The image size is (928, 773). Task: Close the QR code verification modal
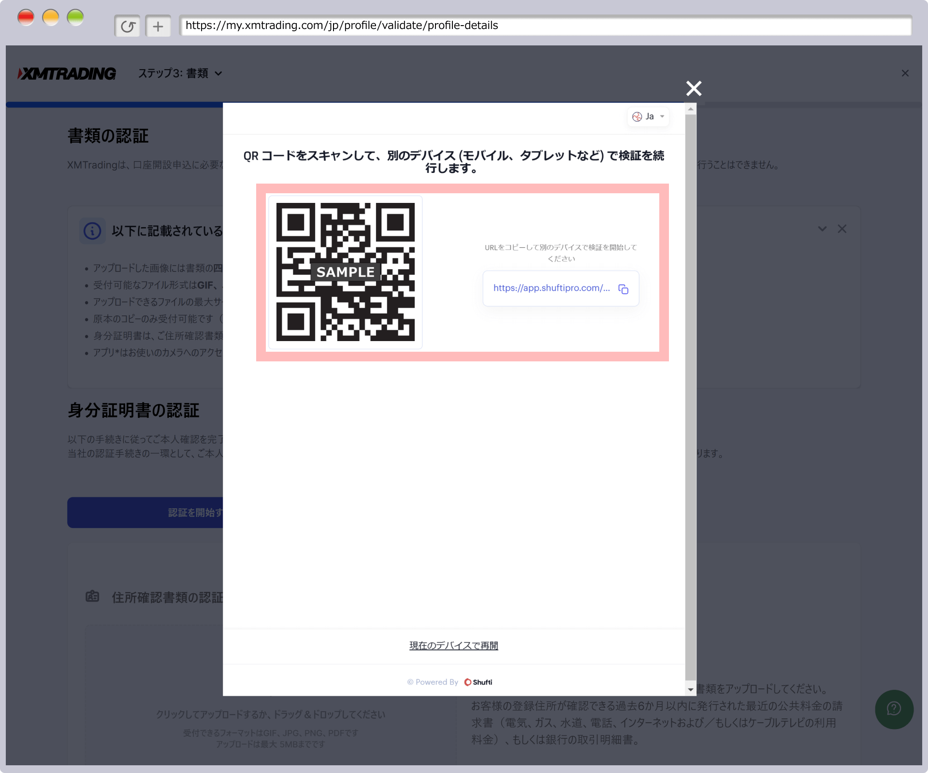(694, 88)
